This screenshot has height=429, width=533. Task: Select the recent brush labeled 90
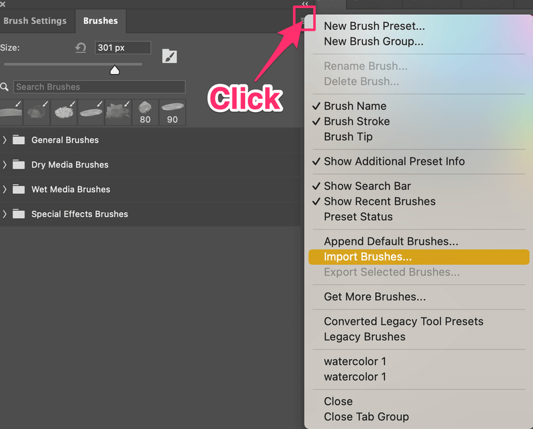(173, 113)
